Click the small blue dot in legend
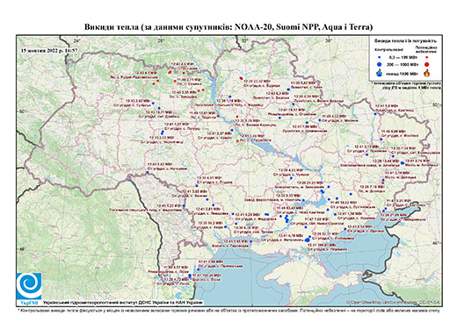The height and width of the screenshot is (323, 457). point(380,57)
